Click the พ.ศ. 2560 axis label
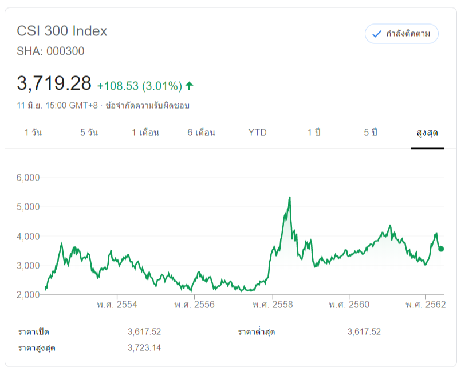The height and width of the screenshot is (376, 461). pyautogui.click(x=349, y=305)
